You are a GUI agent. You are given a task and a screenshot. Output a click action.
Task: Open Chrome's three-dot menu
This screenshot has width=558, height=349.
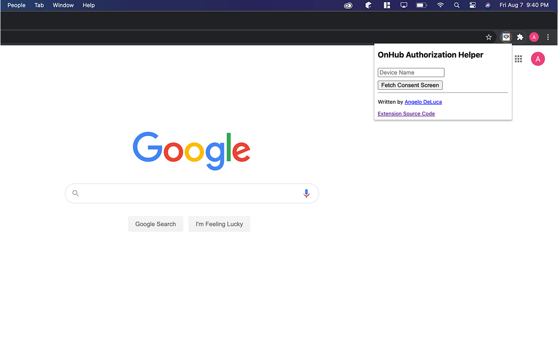click(x=548, y=38)
